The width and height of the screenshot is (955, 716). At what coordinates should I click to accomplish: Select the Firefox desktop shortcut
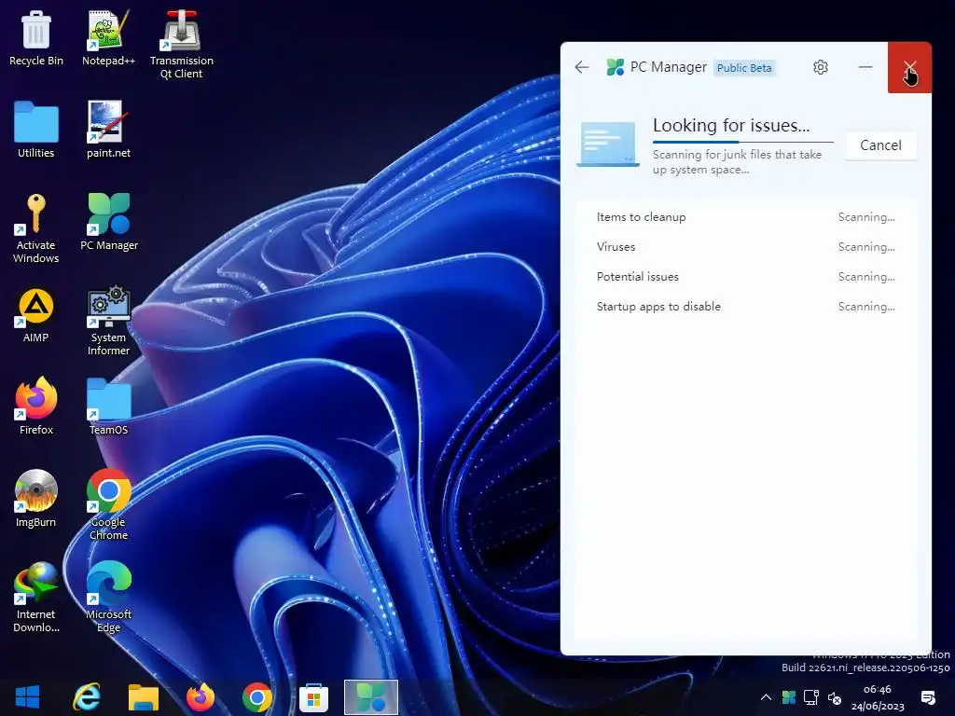point(36,406)
